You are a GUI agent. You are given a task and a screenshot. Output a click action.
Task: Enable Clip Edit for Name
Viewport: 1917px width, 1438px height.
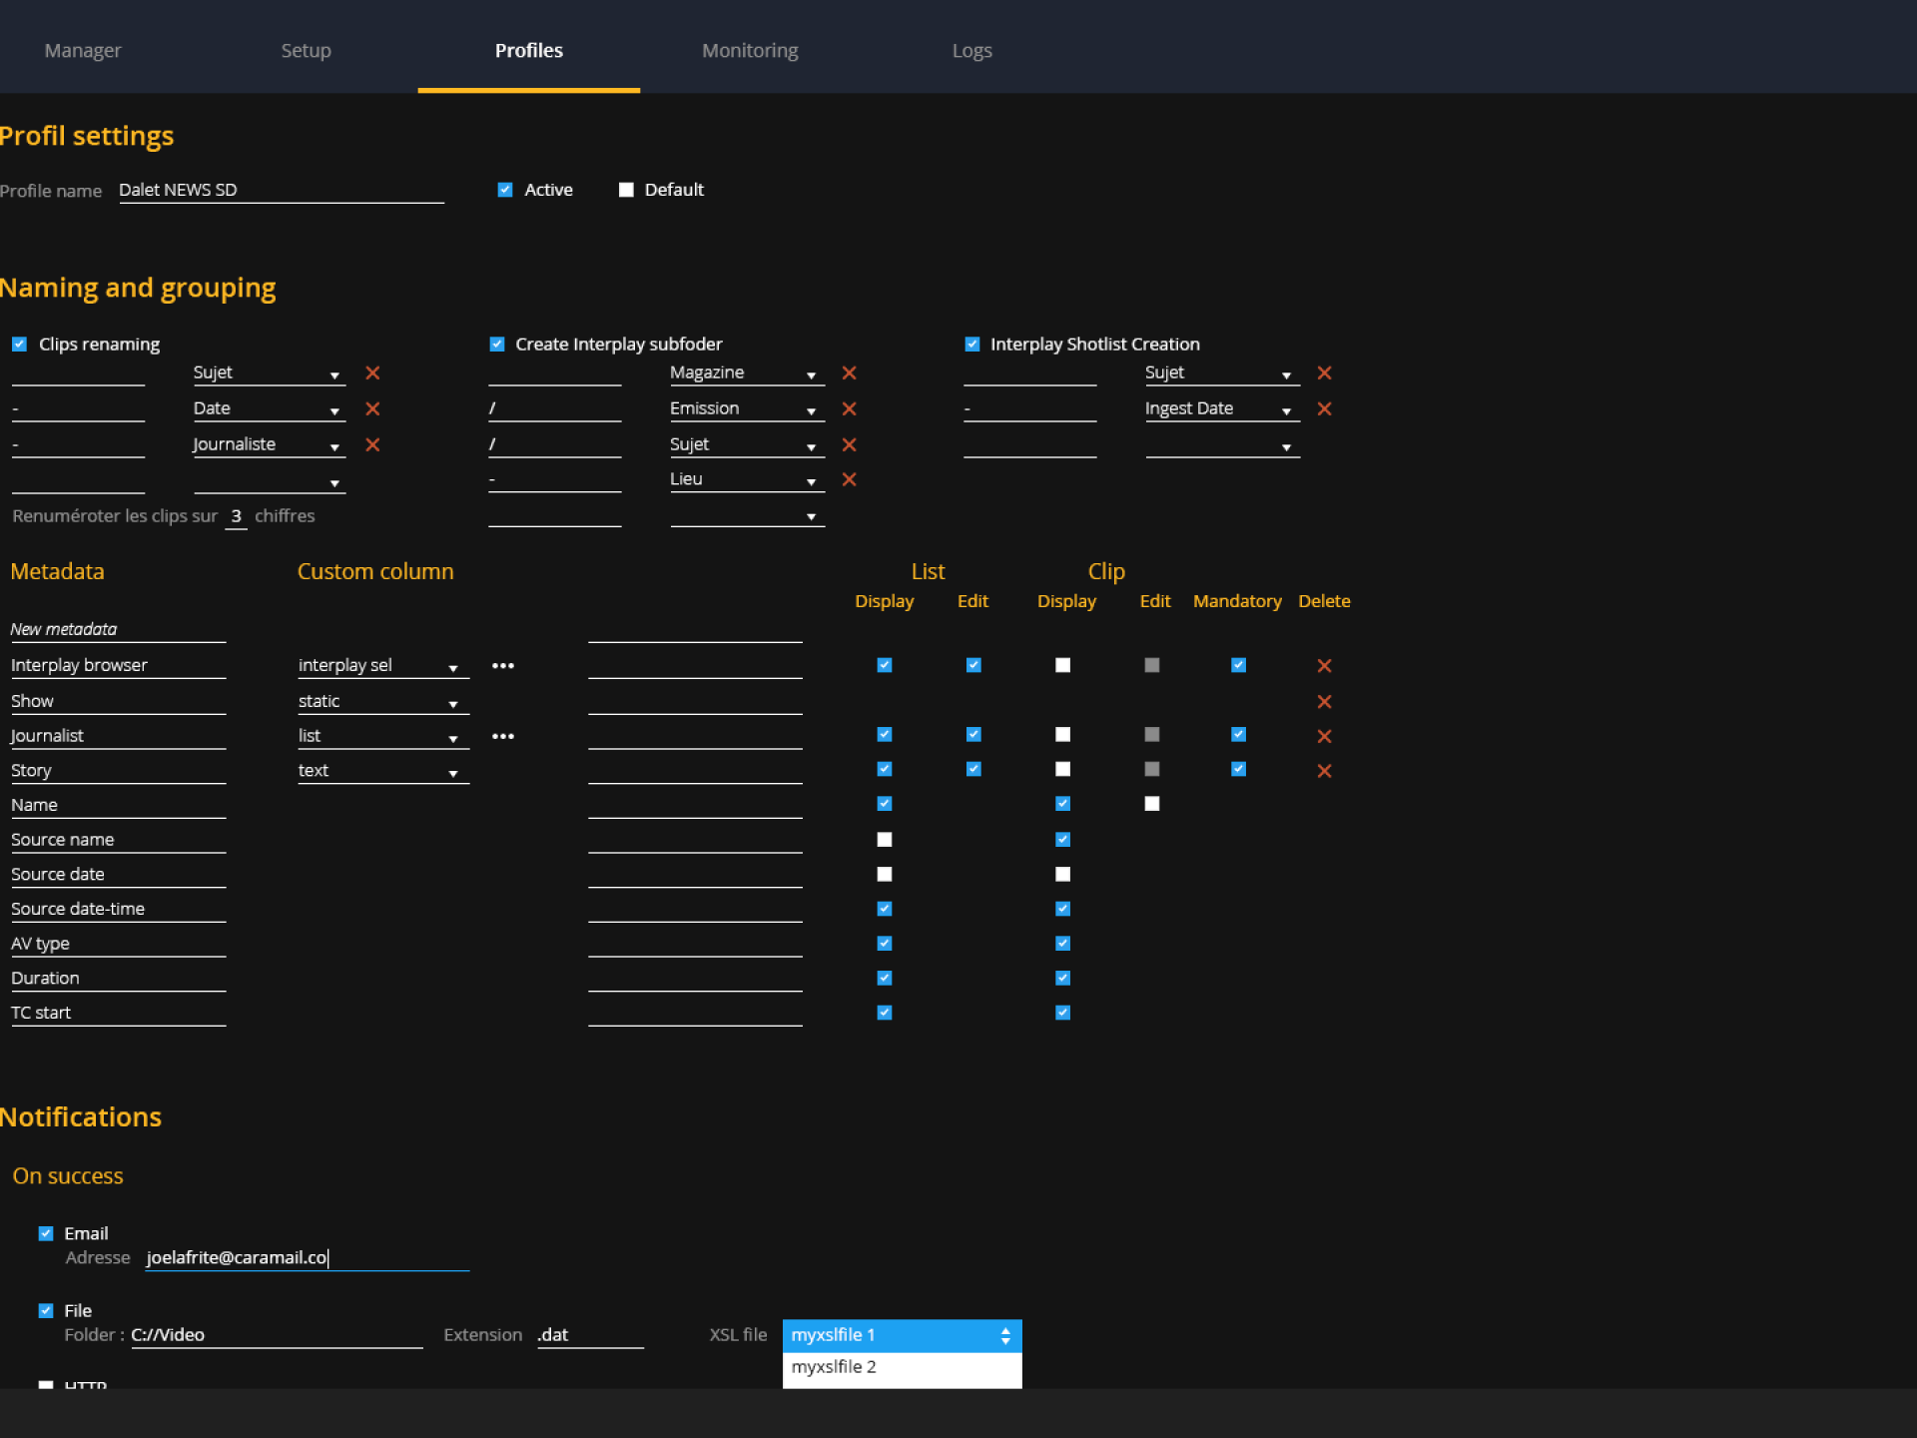1152,804
